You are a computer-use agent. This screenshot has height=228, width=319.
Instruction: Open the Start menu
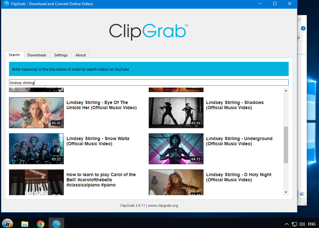coord(7,224)
